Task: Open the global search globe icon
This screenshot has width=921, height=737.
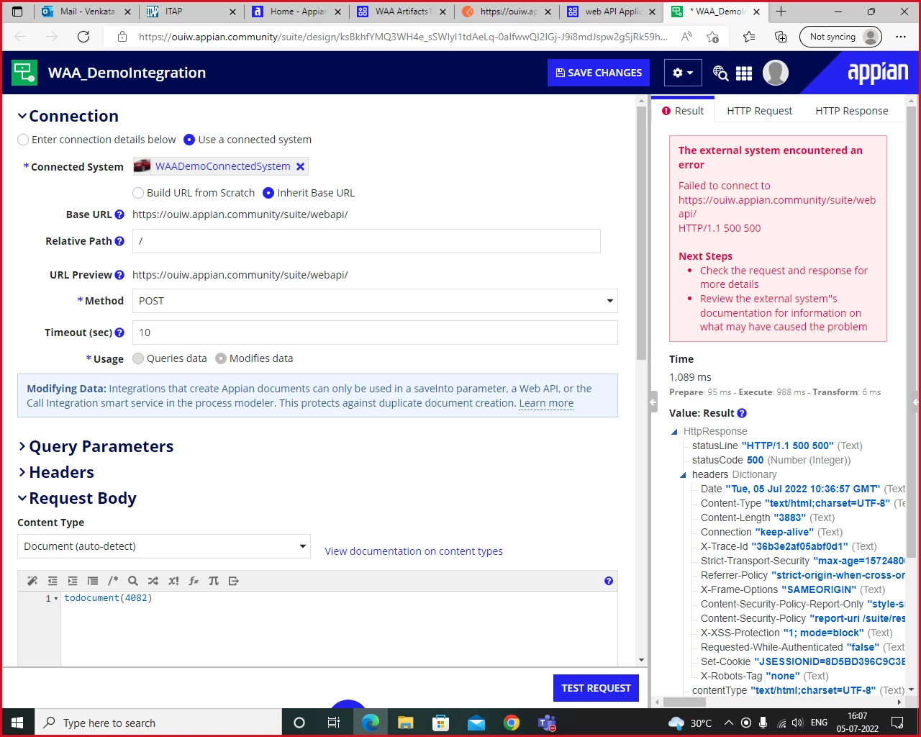Action: click(720, 73)
